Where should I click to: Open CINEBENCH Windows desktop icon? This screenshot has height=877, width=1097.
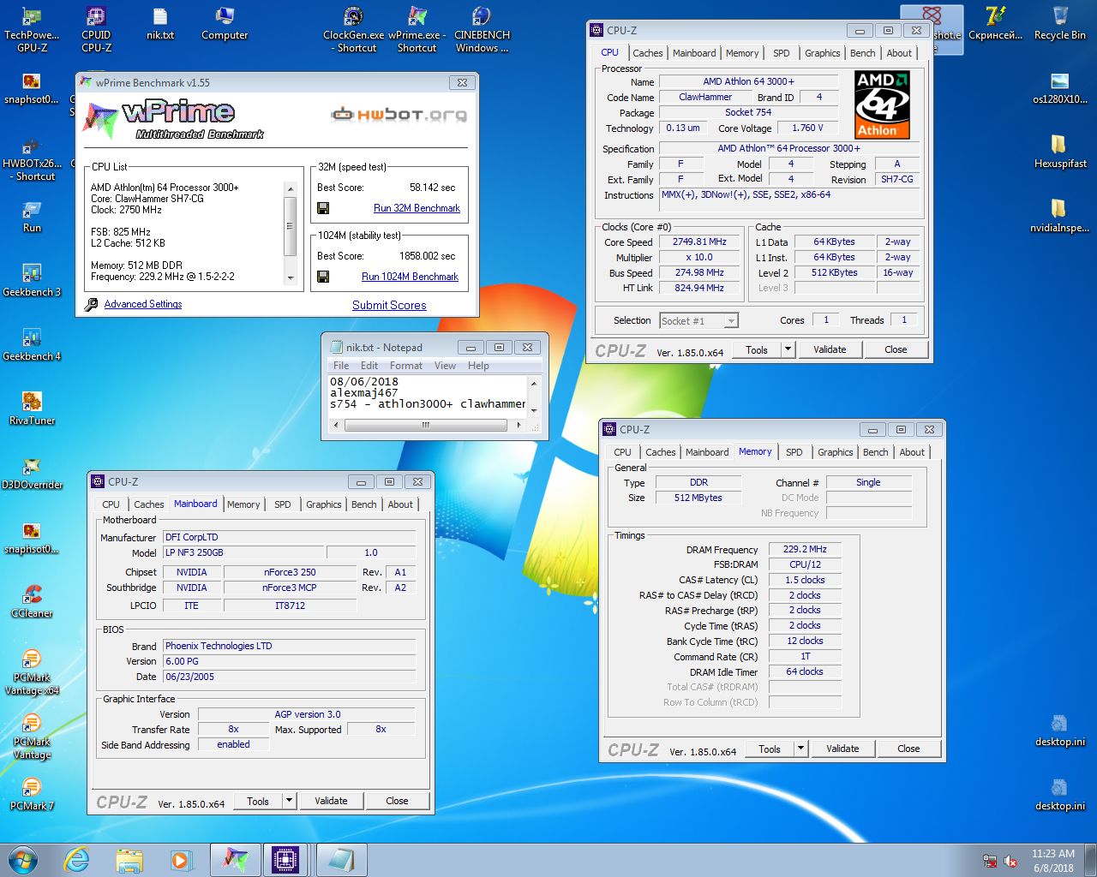click(x=482, y=29)
